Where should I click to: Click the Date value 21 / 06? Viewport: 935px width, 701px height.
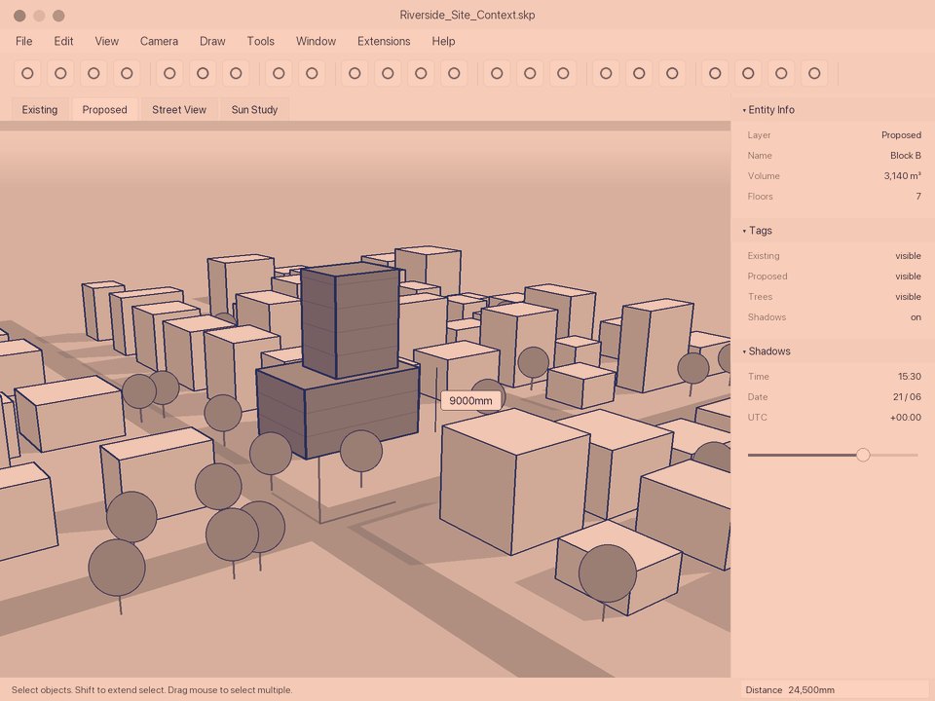[907, 396]
